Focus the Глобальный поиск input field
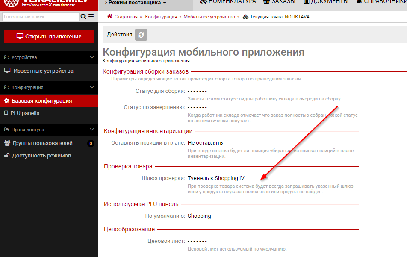Screen dimensions: 407x257 [41, 17]
